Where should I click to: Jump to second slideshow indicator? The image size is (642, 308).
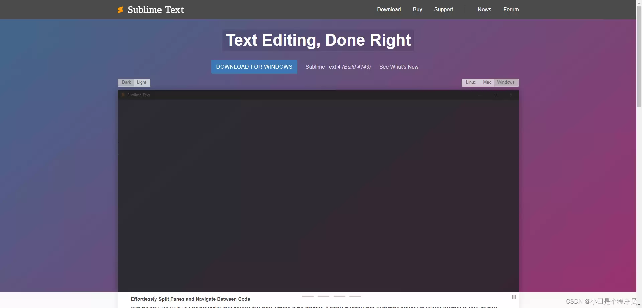323,296
